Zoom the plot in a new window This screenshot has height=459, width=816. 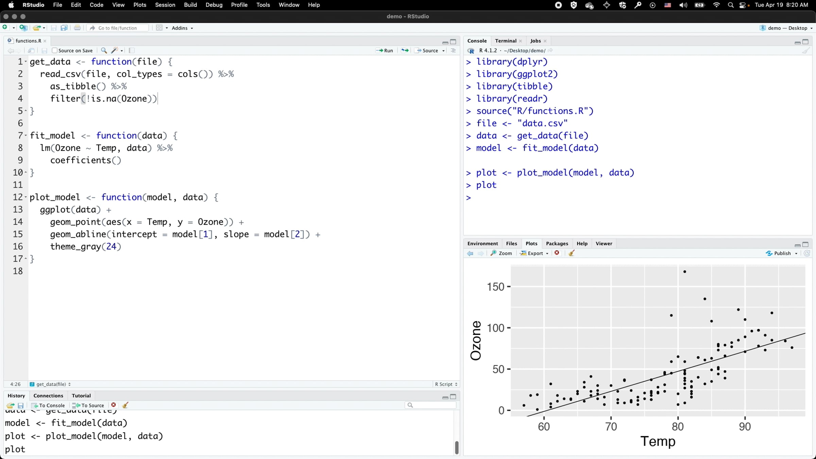click(x=501, y=253)
